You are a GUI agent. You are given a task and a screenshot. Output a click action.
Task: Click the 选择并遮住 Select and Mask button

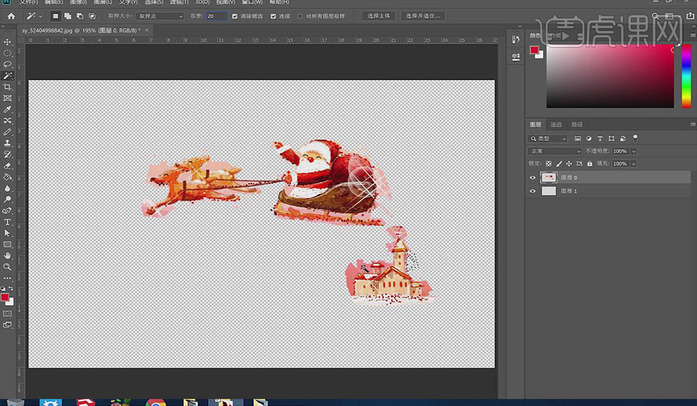click(422, 16)
